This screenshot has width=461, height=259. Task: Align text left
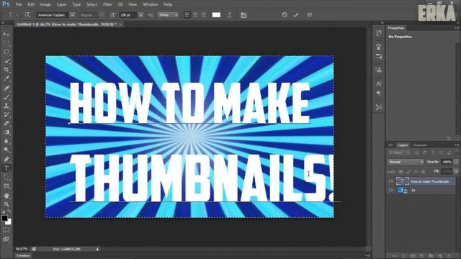pyautogui.click(x=187, y=15)
